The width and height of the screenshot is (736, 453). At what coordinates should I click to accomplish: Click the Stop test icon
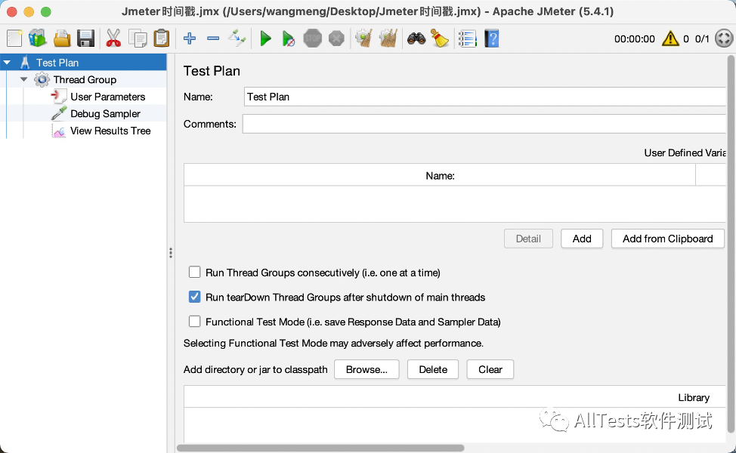(313, 39)
